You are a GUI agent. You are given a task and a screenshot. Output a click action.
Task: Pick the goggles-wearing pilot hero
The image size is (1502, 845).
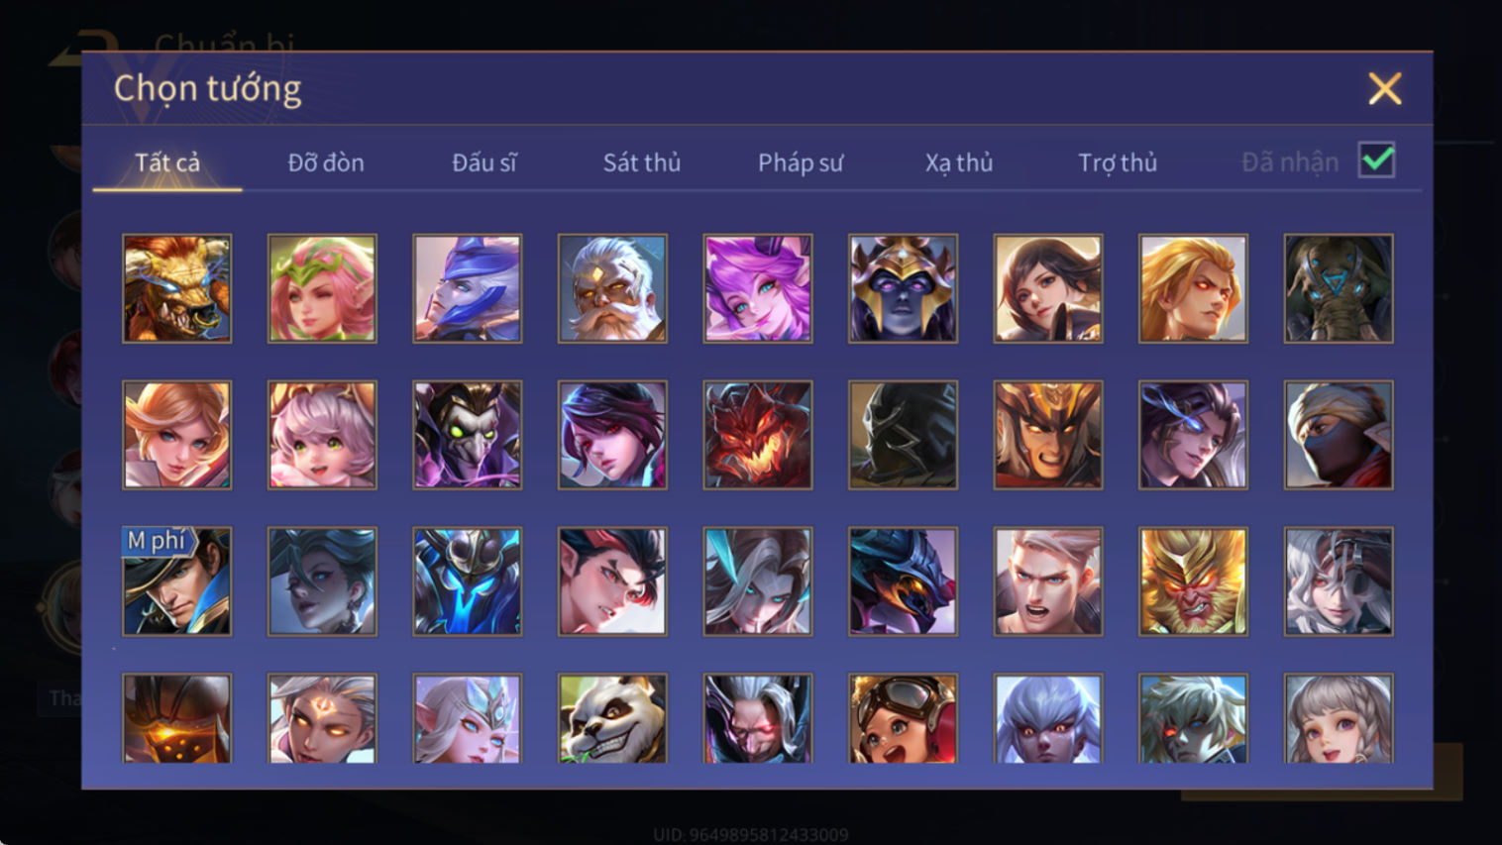click(x=903, y=719)
